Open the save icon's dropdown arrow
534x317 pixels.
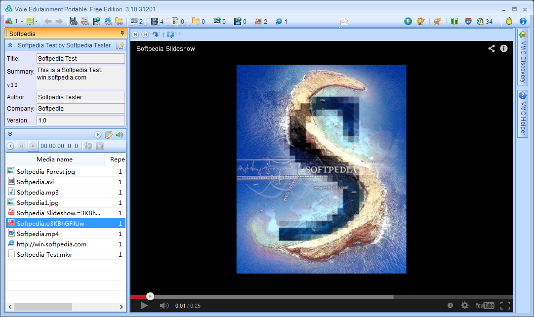(x=36, y=21)
